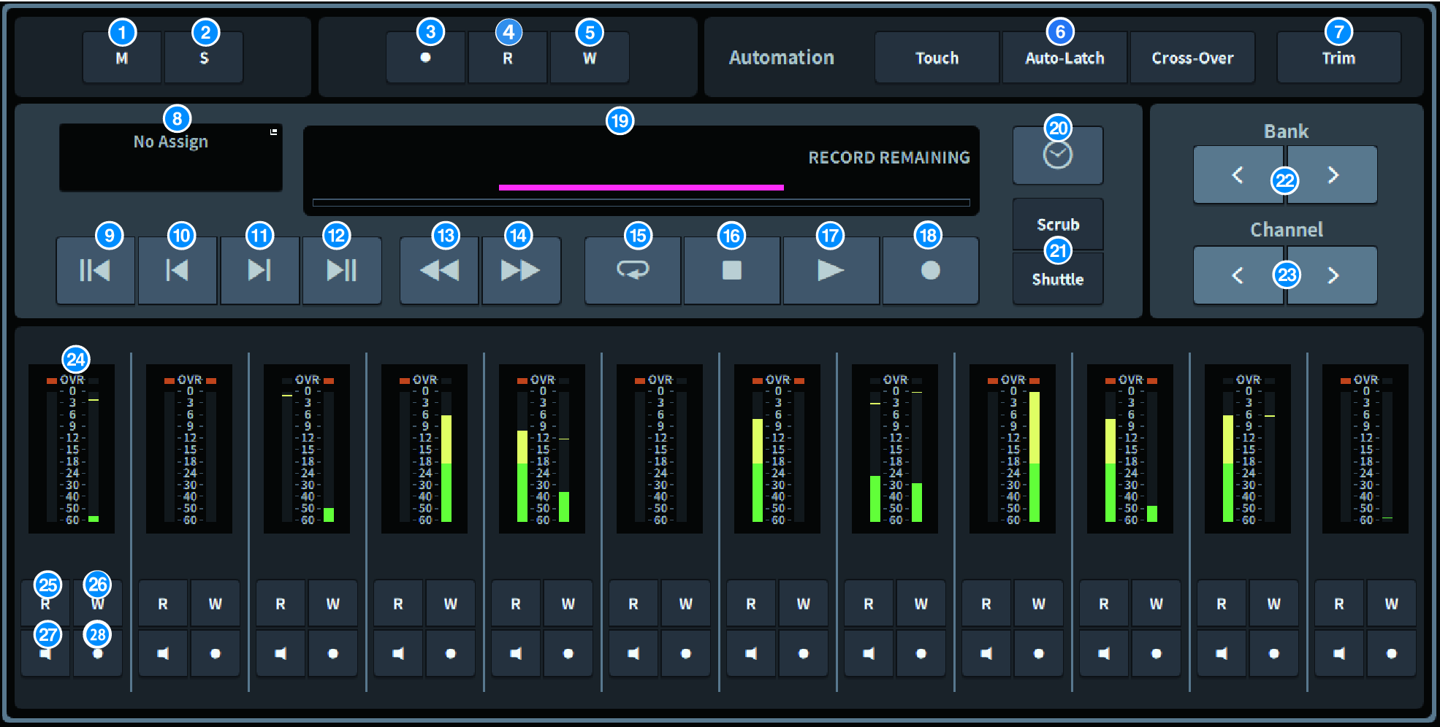Enable Read automation on the first channel

45,603
